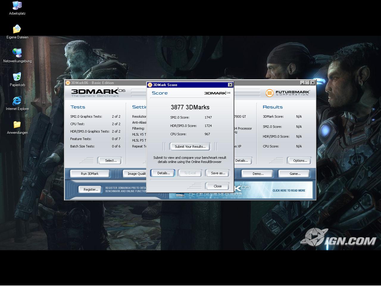This screenshot has height=286, width=381.
Task: Close the Score dialog with Close button
Action: 218,186
